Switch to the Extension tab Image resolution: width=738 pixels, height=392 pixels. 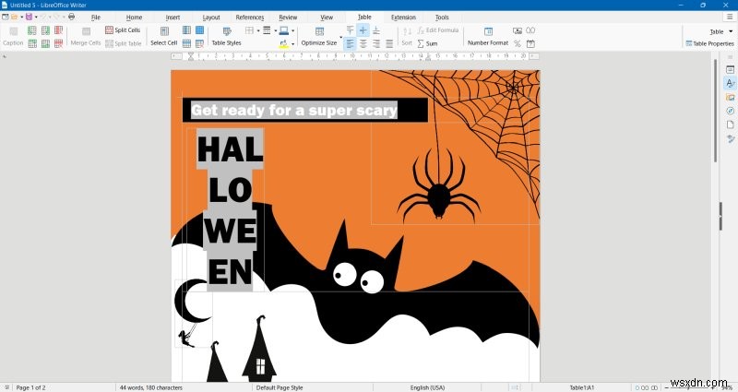click(x=403, y=18)
